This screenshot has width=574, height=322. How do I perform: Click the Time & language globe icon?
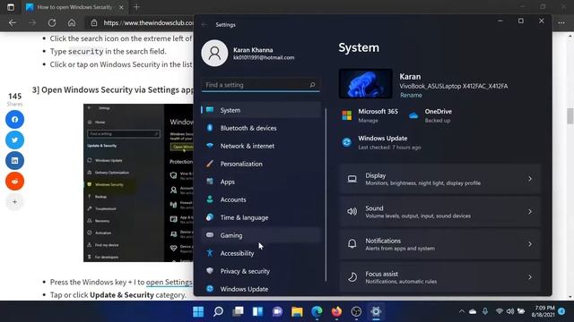tap(210, 217)
